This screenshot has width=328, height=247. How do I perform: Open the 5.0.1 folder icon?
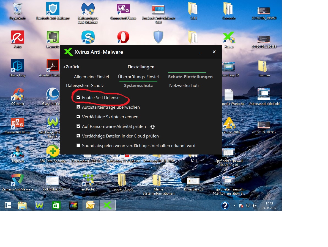[193, 9]
